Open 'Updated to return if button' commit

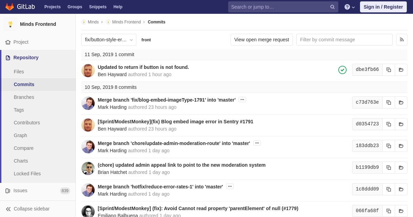[143, 67]
